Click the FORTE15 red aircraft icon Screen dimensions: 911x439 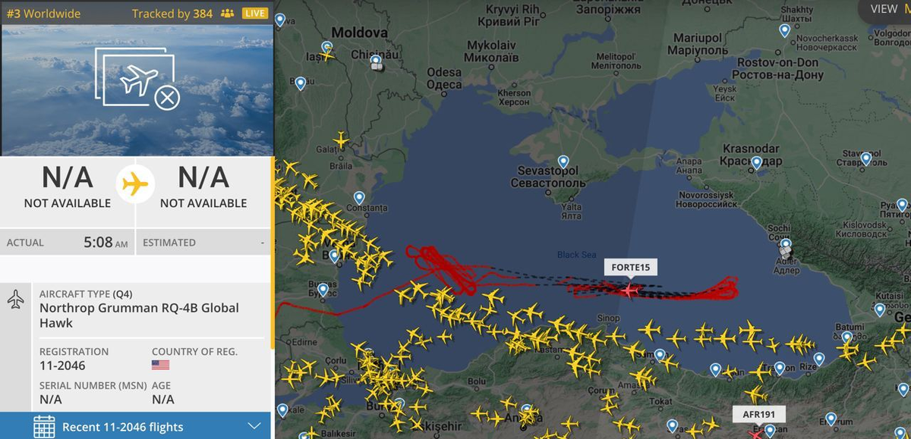coord(630,290)
